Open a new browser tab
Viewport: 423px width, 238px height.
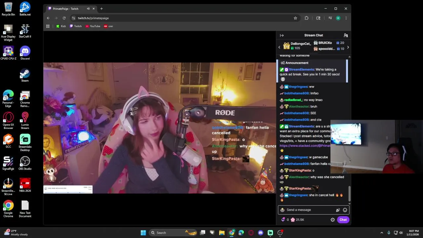coord(101,9)
